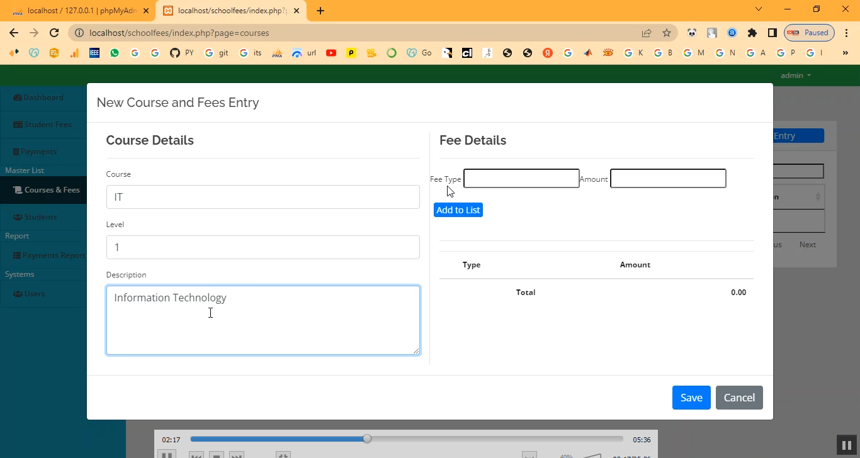
Task: Click the Amount input field
Action: coord(668,179)
